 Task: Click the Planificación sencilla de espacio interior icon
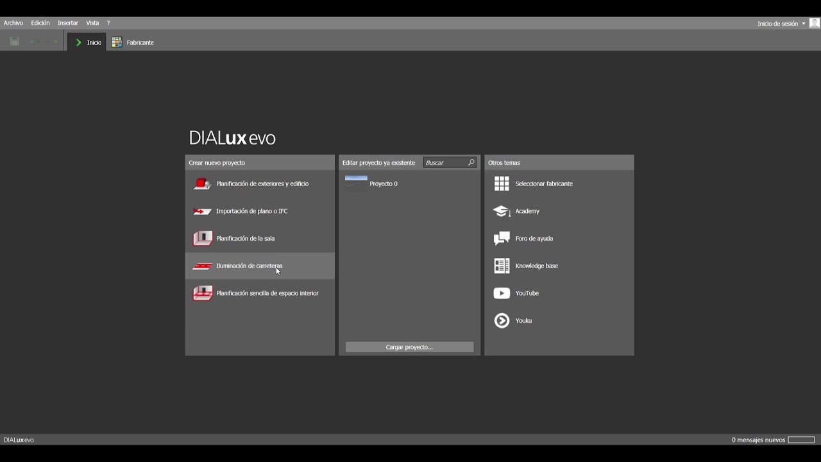203,293
